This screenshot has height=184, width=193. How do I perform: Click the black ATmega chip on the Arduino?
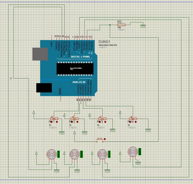75,69
